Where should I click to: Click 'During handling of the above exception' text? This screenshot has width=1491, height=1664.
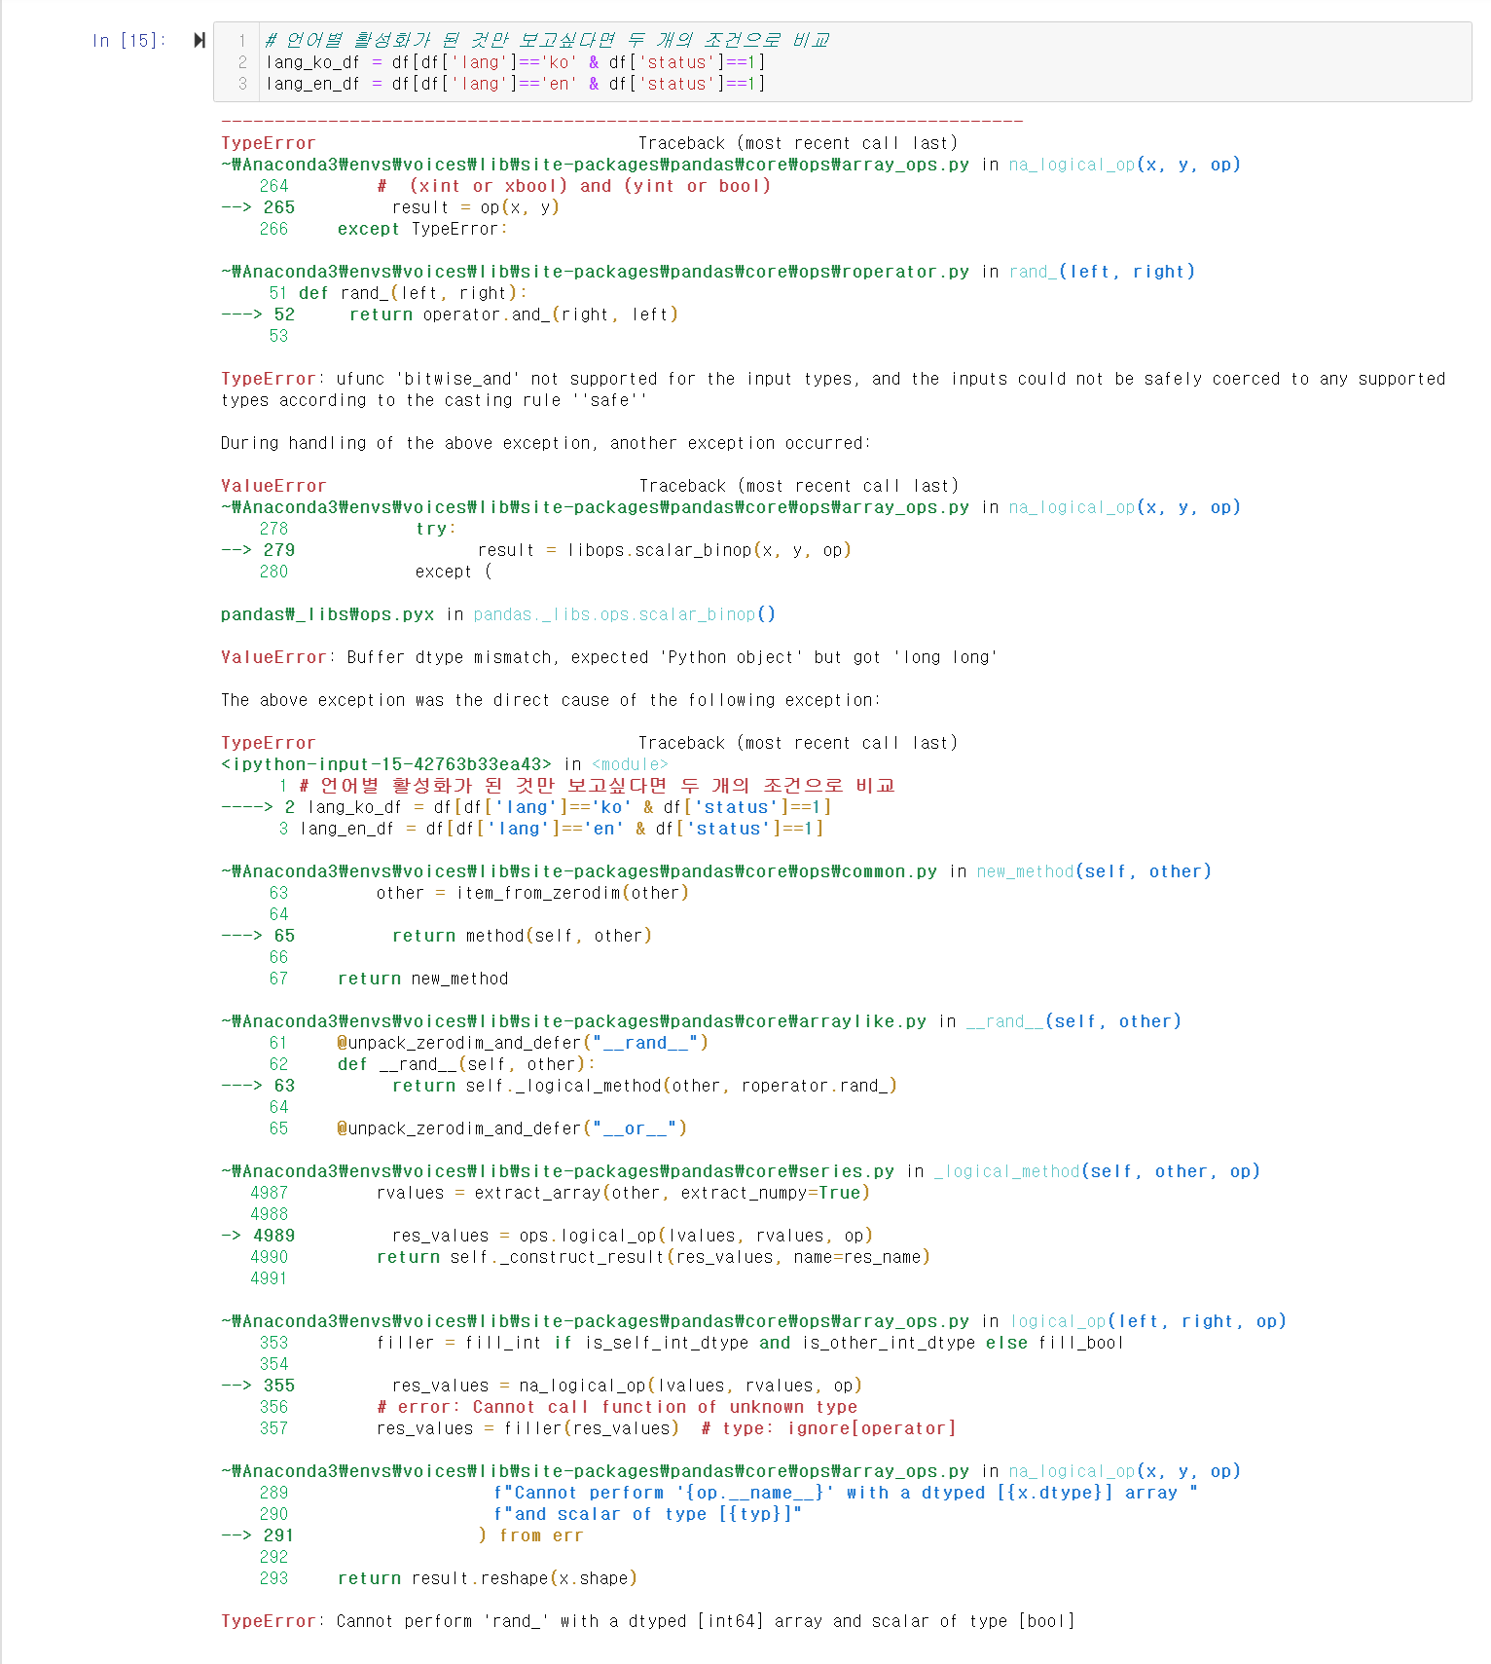click(x=546, y=443)
